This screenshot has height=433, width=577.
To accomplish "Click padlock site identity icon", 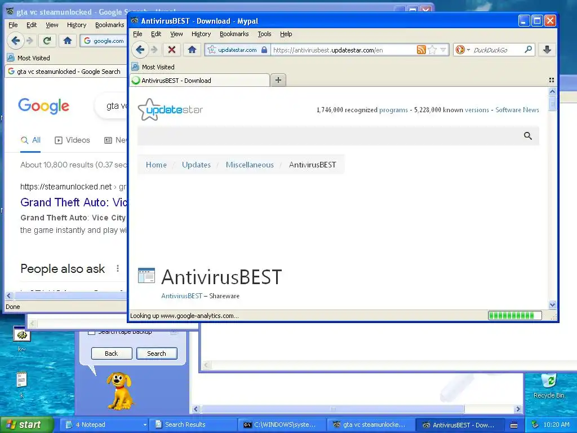I will [264, 50].
